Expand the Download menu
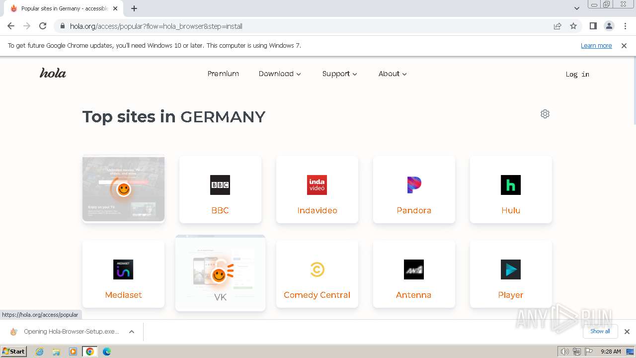Screen dimensions: 636x358 click(x=280, y=74)
